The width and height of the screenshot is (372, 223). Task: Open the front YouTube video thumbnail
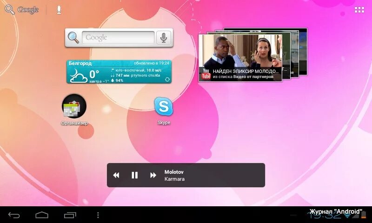[x=240, y=58]
